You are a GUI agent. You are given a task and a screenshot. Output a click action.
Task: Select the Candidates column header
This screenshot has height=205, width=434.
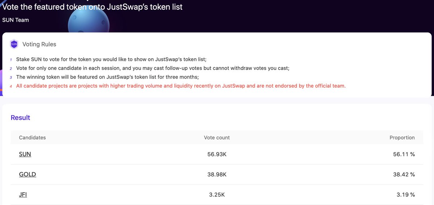(x=33, y=138)
